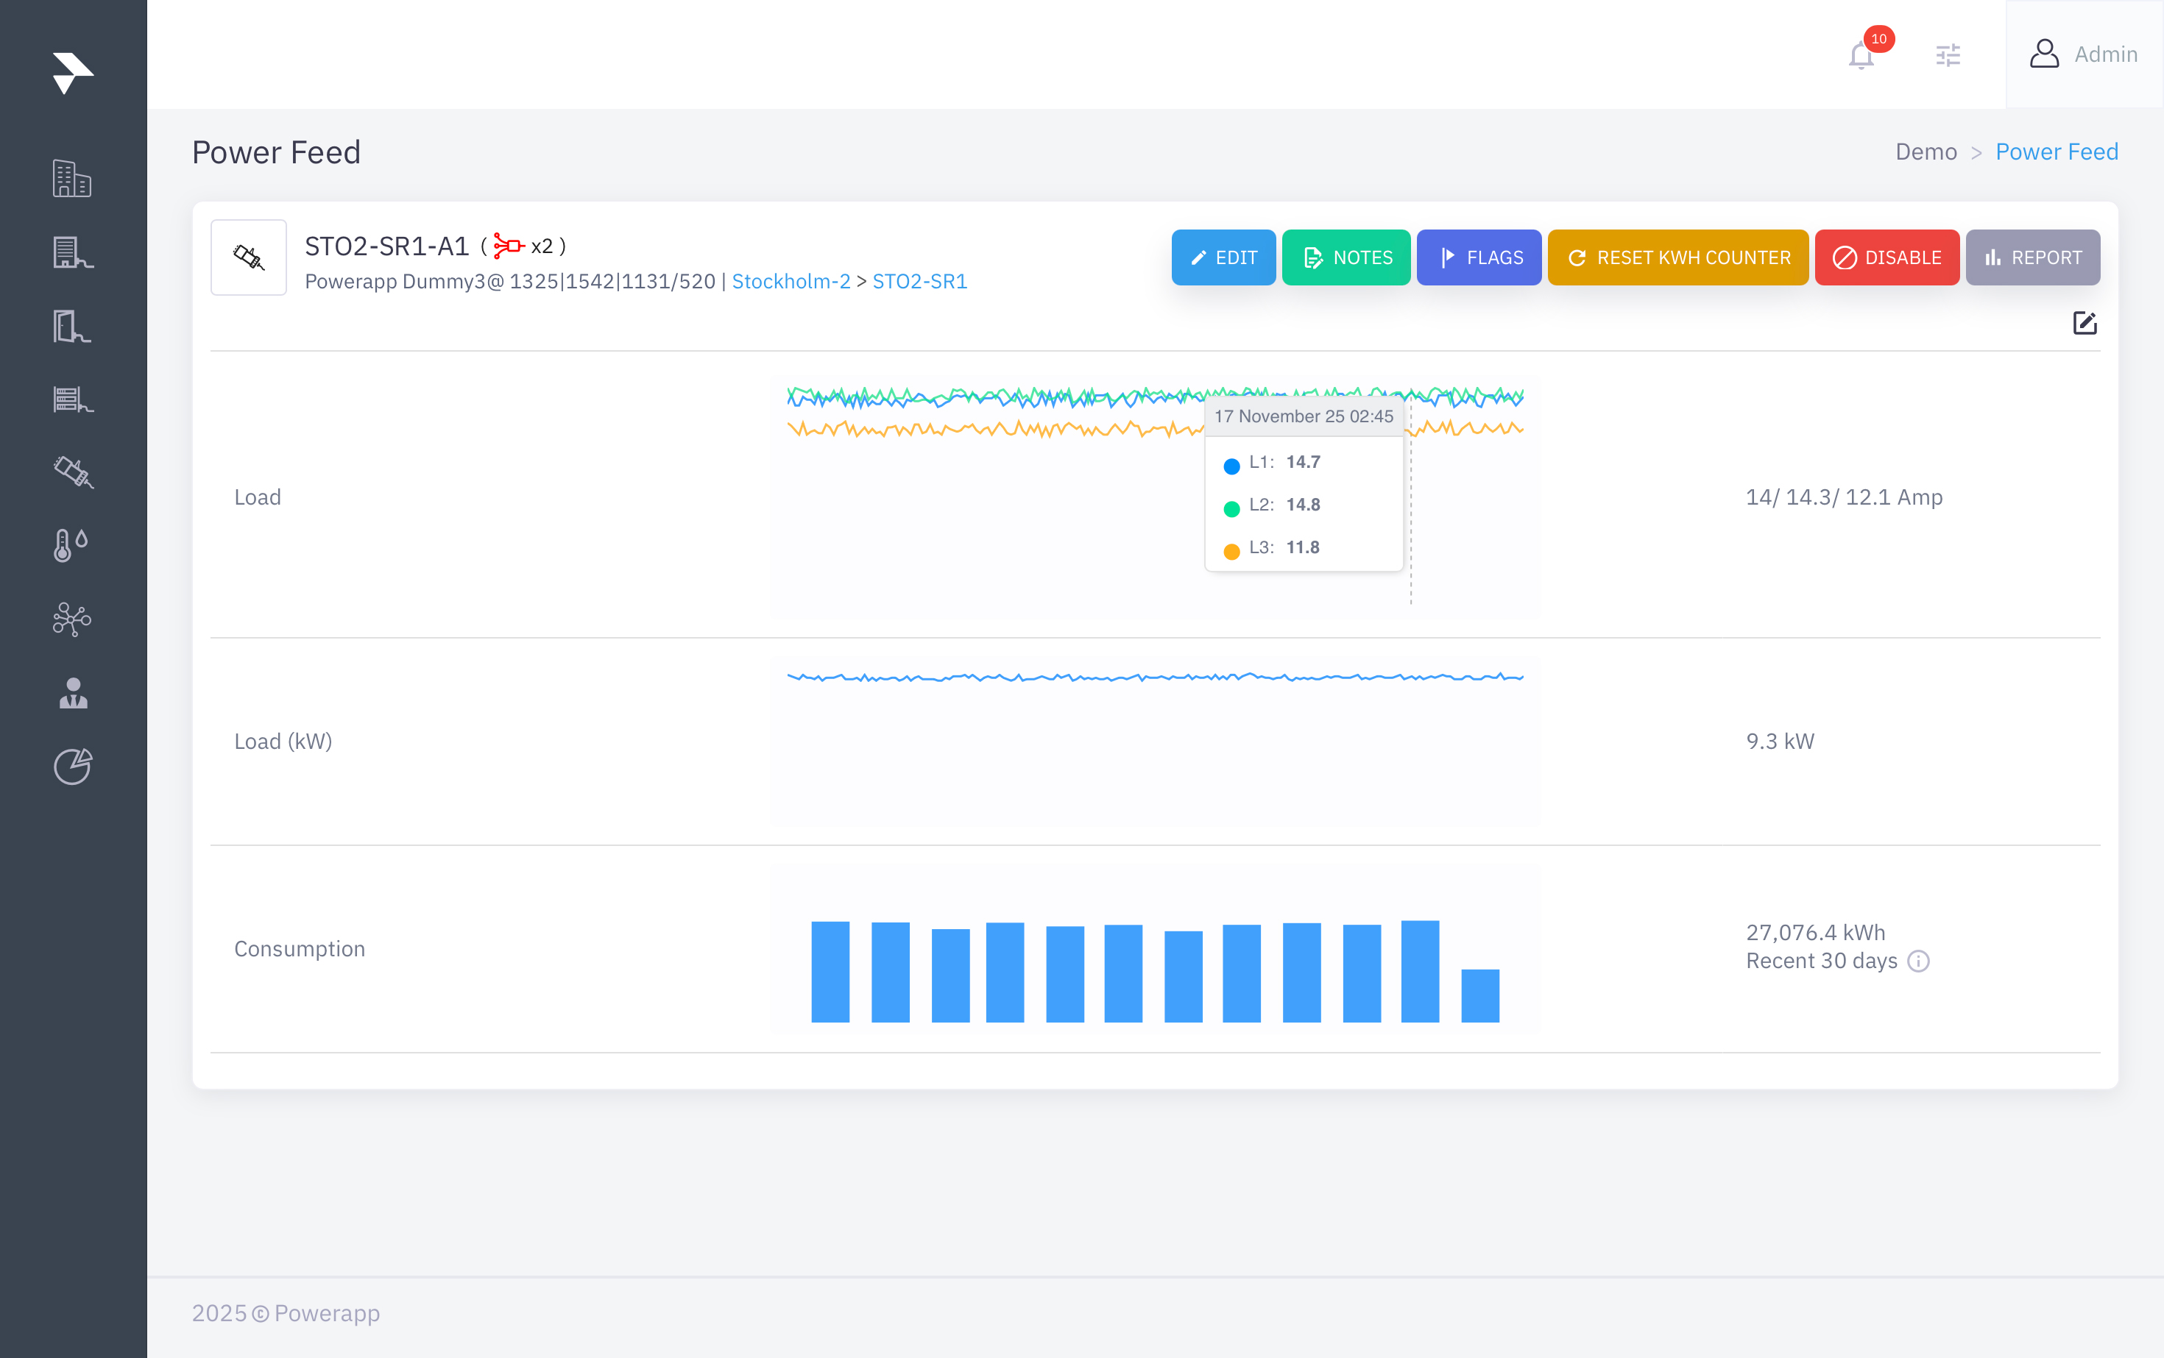This screenshot has height=1358, width=2164.
Task: Click the red DISABLE button
Action: 1887,257
